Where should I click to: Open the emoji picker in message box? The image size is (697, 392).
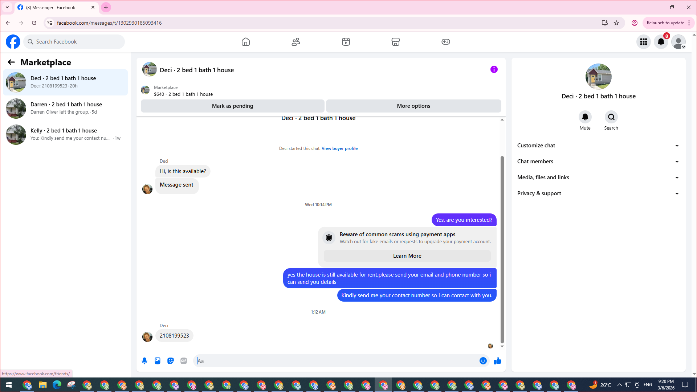pyautogui.click(x=483, y=361)
